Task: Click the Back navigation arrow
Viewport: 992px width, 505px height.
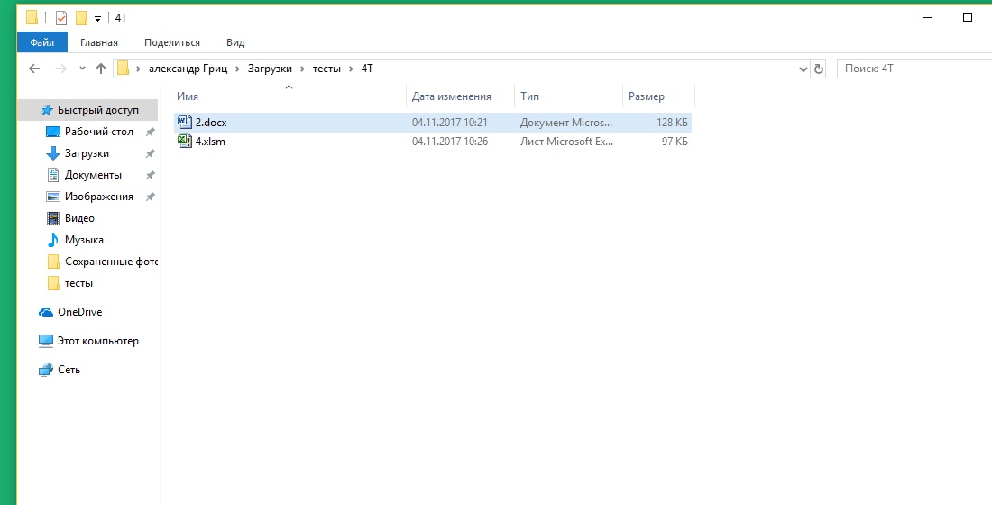Action: [x=34, y=69]
